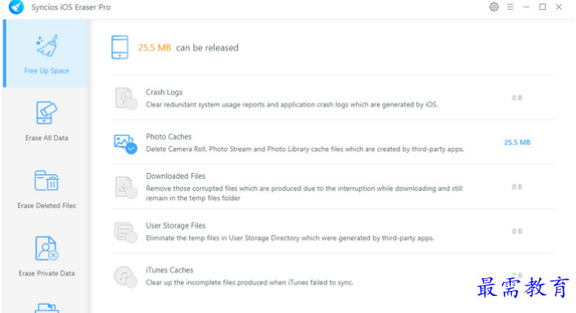Open settings gear in title bar

(x=494, y=7)
